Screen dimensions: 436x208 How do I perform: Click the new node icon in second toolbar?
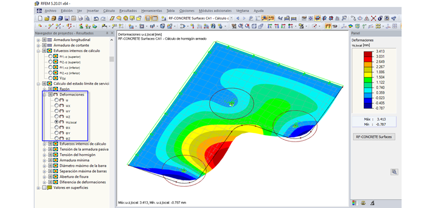[40, 26]
